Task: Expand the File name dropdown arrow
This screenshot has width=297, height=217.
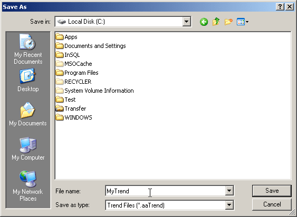Action: coord(229,191)
